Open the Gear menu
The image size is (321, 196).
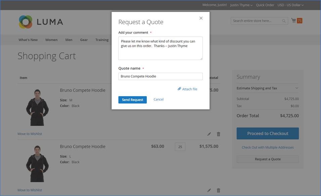84,40
